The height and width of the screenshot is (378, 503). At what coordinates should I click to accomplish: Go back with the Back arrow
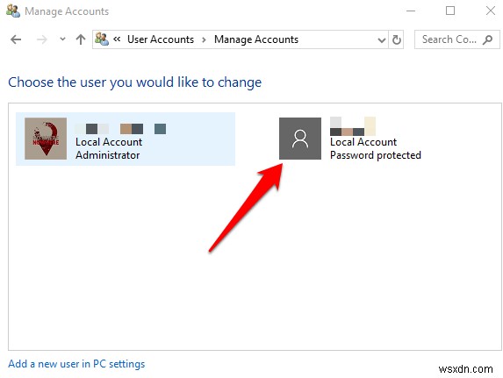pyautogui.click(x=16, y=39)
